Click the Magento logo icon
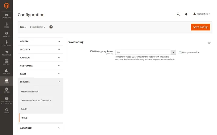The width and height of the screenshot is (217, 135). click(7, 6)
